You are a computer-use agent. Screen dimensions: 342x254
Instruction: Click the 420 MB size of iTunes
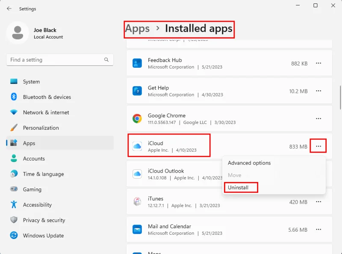click(x=298, y=202)
